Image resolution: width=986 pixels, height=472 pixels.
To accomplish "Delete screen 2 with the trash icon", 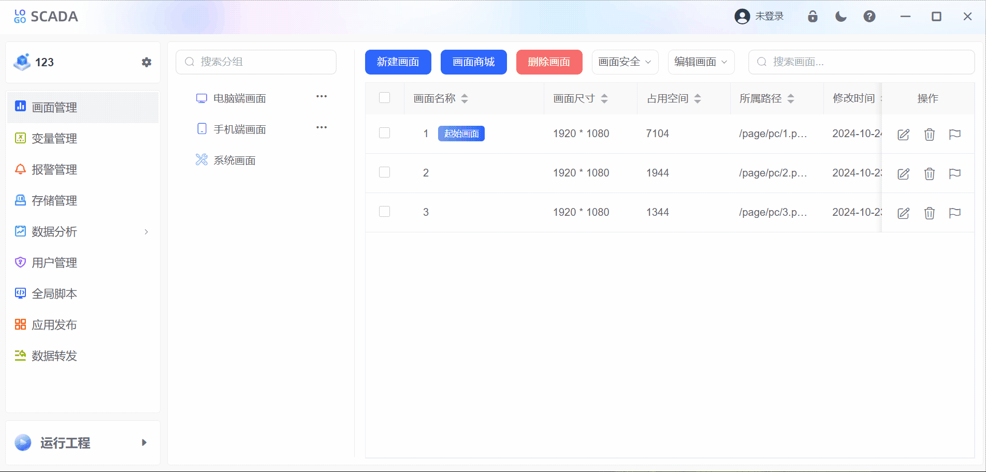I will click(929, 174).
